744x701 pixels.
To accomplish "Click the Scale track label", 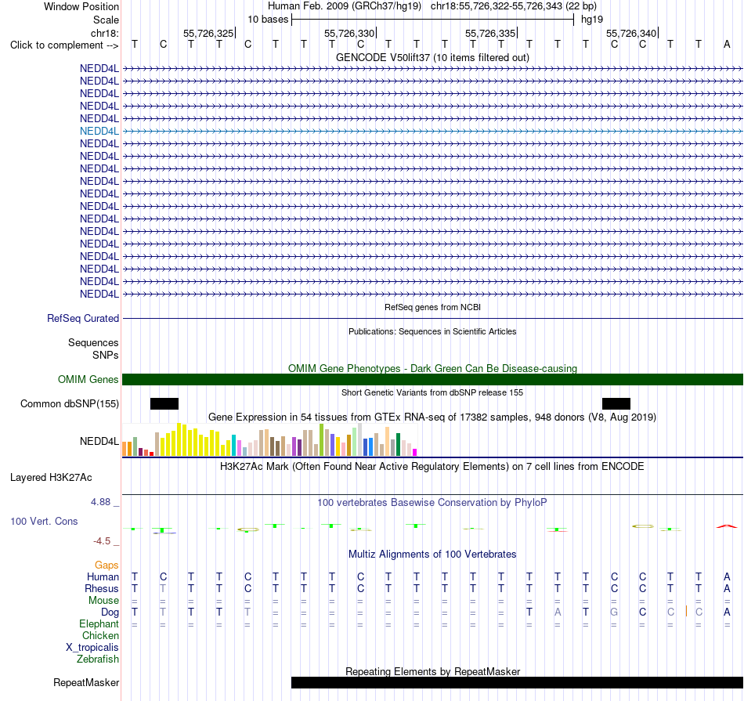I will (106, 20).
